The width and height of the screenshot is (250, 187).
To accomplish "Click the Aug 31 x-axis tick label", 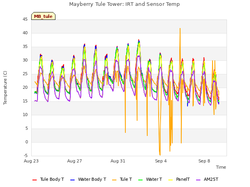I will click(118, 161).
